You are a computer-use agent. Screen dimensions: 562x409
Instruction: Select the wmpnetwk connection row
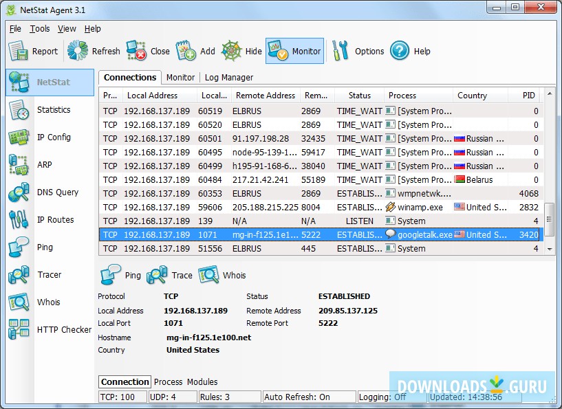click(321, 194)
